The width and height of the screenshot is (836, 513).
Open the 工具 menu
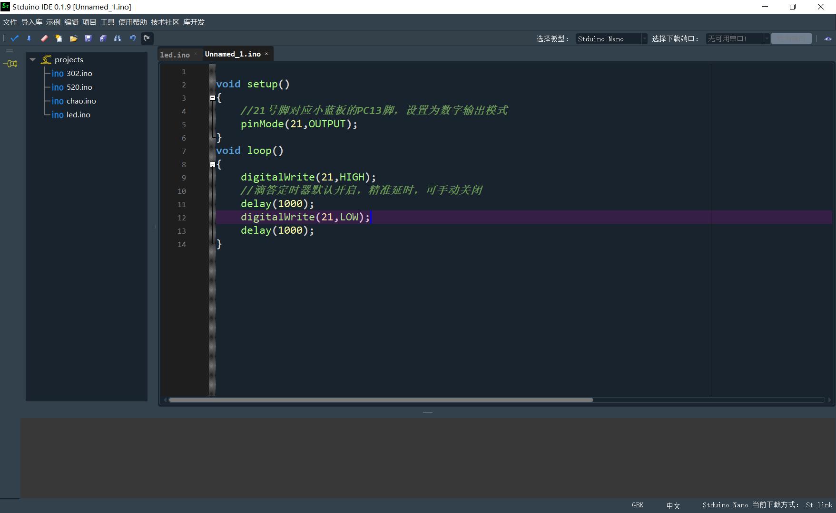click(x=107, y=22)
